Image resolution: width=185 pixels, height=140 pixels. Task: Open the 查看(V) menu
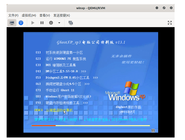pyautogui.click(x=45, y=15)
